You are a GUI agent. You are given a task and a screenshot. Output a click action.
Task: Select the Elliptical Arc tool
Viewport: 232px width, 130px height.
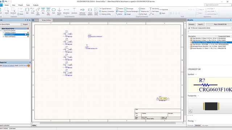[144, 11]
